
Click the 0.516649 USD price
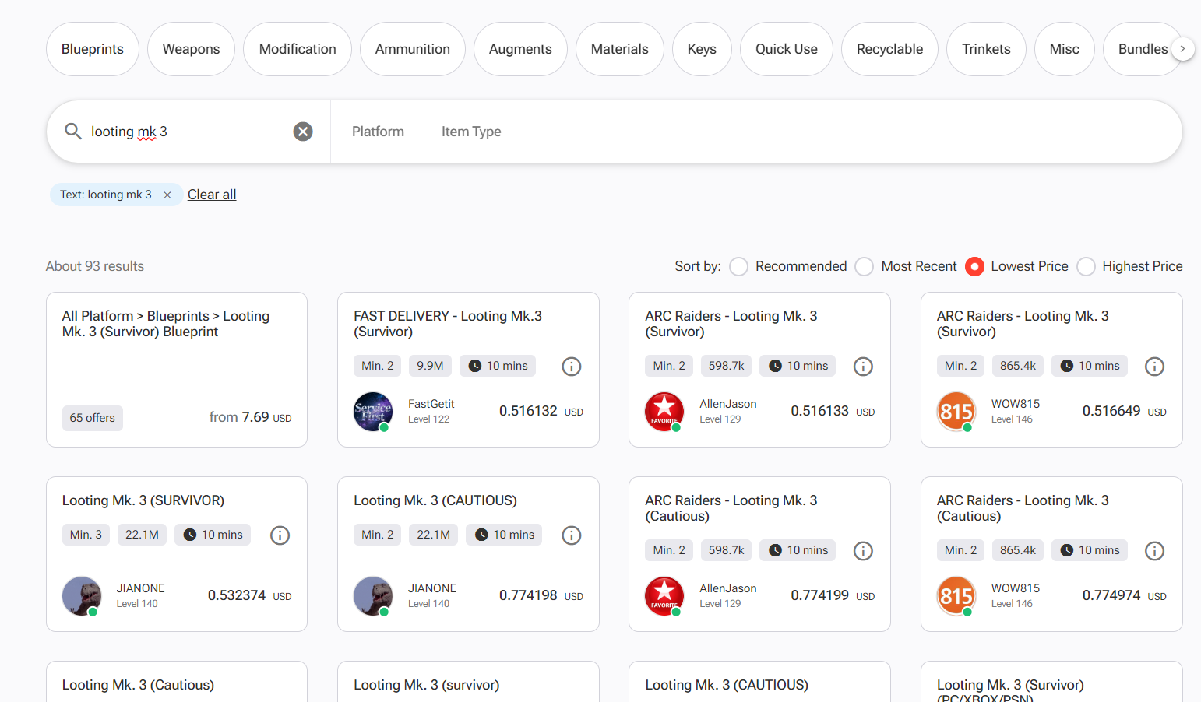[x=1125, y=411]
